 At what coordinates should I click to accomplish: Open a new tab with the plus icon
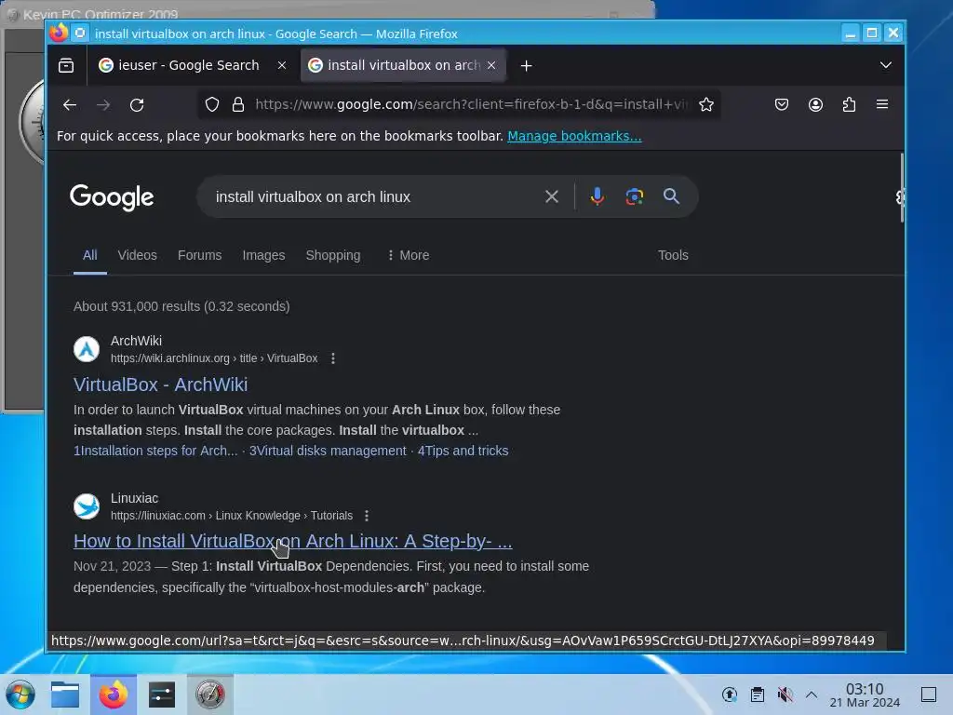[527, 66]
